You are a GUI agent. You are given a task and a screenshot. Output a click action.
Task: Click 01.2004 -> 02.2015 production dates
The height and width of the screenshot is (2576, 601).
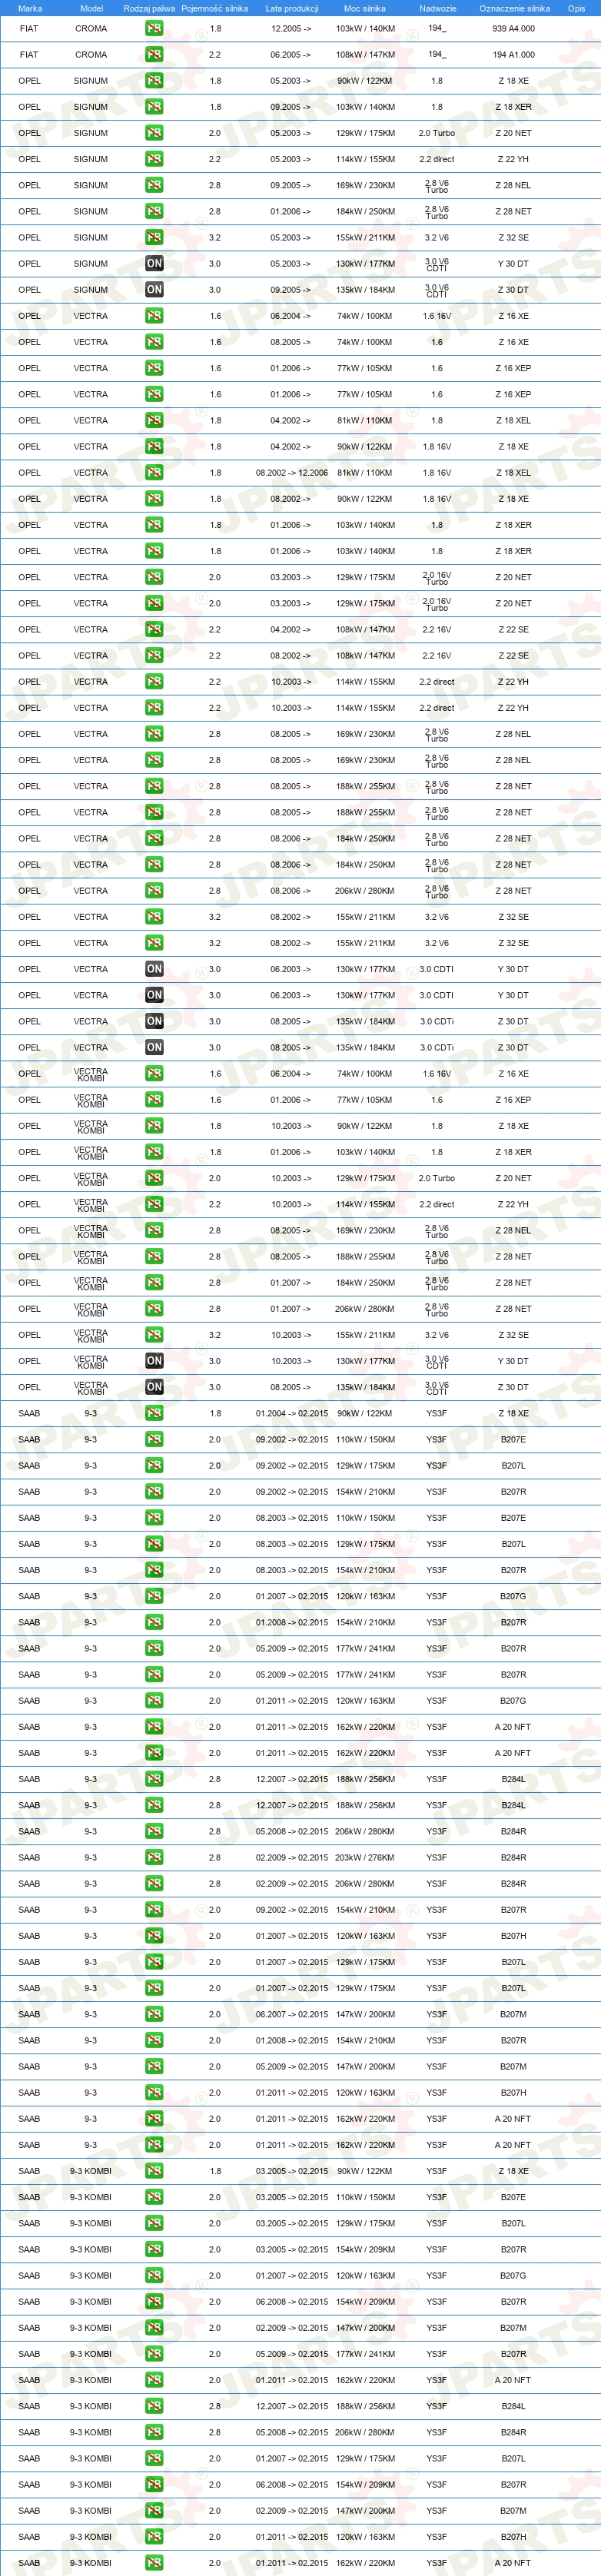click(x=292, y=1413)
